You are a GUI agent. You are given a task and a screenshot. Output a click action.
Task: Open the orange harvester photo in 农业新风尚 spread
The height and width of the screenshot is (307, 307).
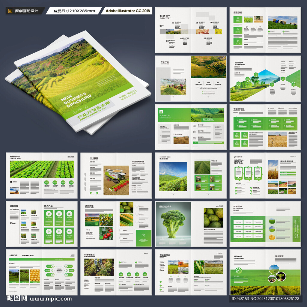[183, 264]
